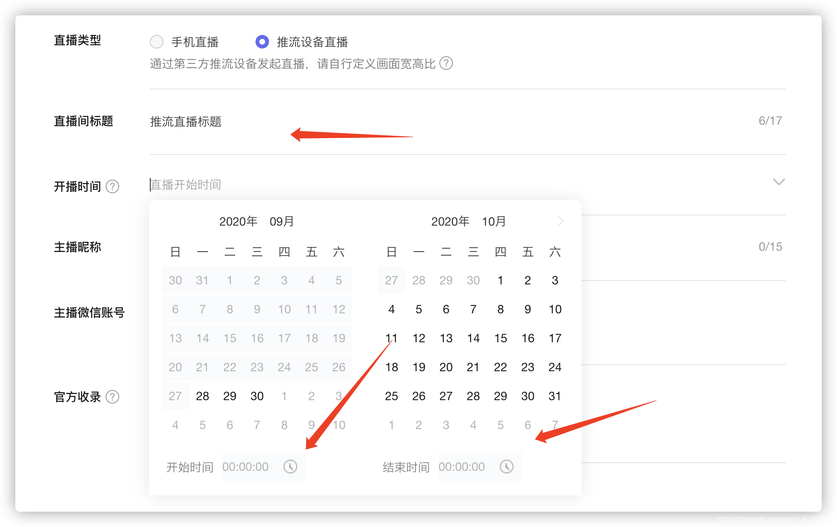Image resolution: width=837 pixels, height=527 pixels.
Task: Choose October 15 in the calendar
Action: pos(500,338)
